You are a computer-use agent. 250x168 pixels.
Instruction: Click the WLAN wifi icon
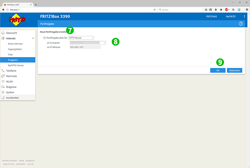[3, 81]
